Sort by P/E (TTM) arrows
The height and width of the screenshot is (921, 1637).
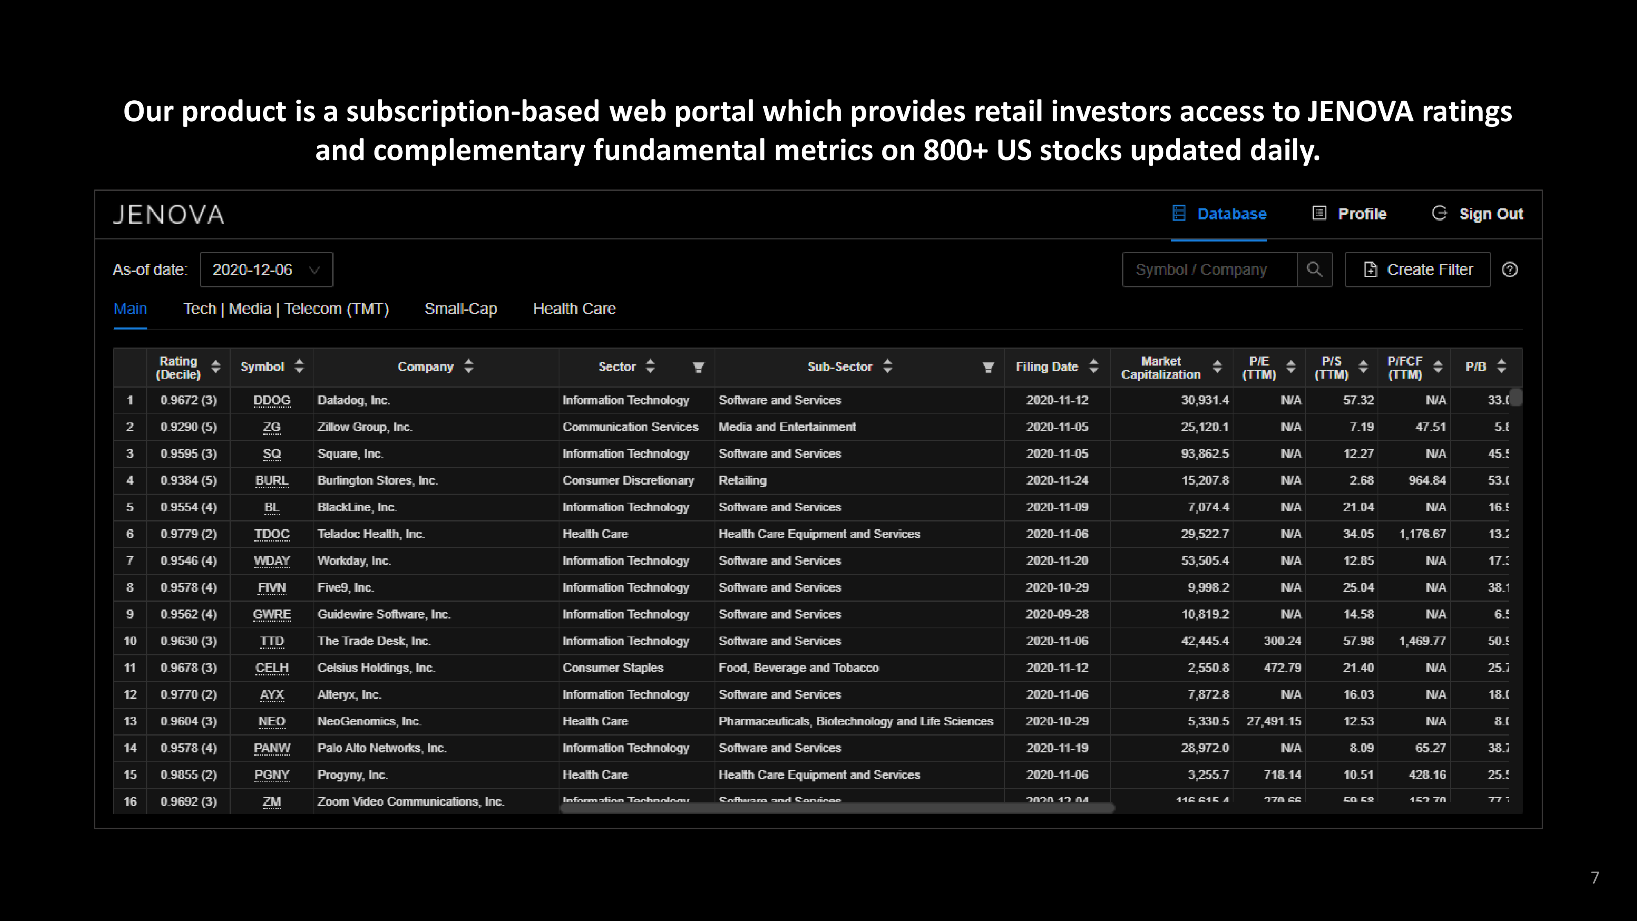pyautogui.click(x=1291, y=367)
